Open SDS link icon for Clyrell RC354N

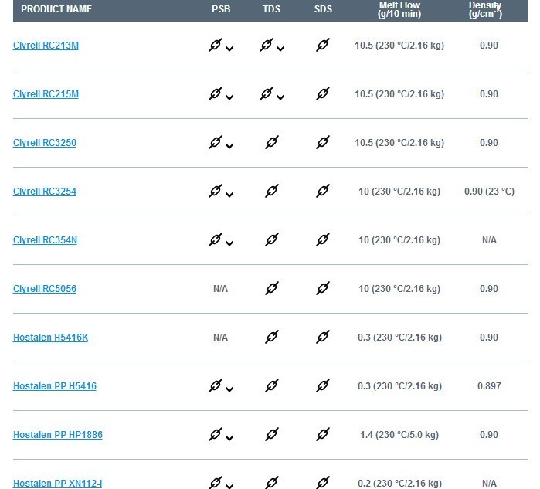(x=323, y=240)
